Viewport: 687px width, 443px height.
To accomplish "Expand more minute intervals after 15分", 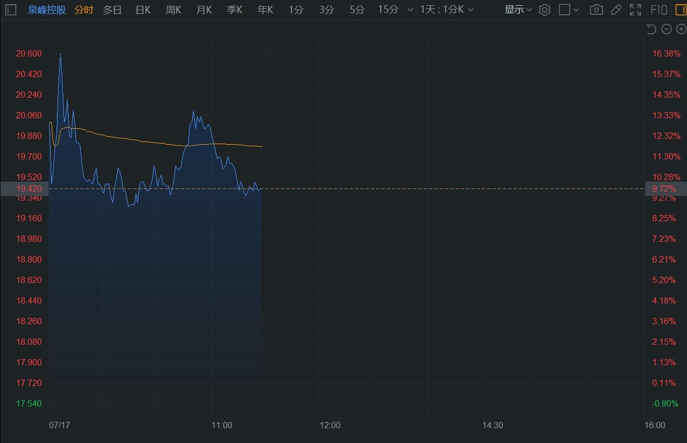I will coord(410,10).
